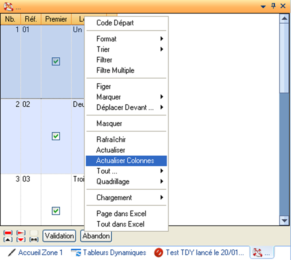Toggle the Premier checkbox in row 3
The height and width of the screenshot is (260, 291).
56,211
